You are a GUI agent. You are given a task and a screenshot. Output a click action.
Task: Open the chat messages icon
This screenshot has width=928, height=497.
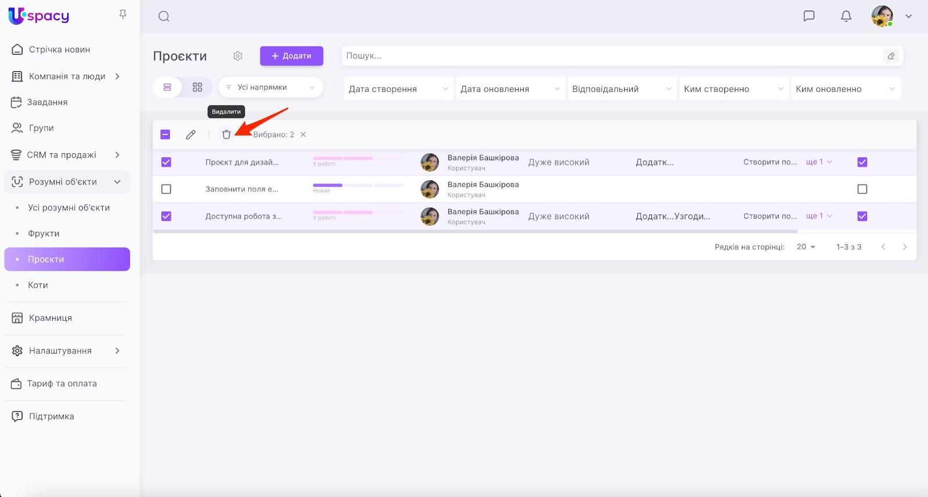[809, 16]
